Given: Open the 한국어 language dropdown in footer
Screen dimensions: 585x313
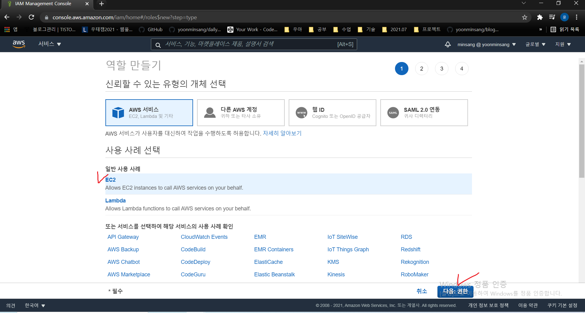Looking at the screenshot, I should pyautogui.click(x=35, y=305).
